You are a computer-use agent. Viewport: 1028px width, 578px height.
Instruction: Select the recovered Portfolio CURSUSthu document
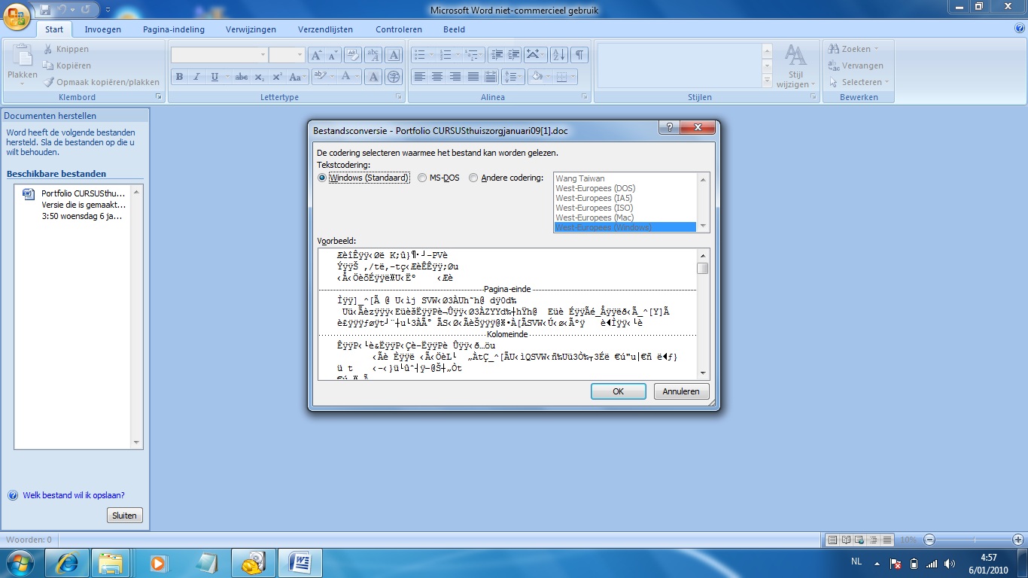(x=78, y=204)
